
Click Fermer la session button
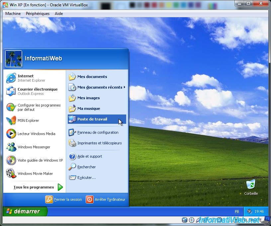coord(64,199)
